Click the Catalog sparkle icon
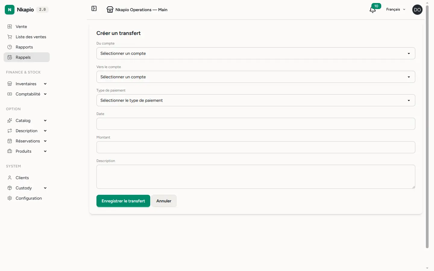The height and width of the screenshot is (271, 434). tap(10, 120)
